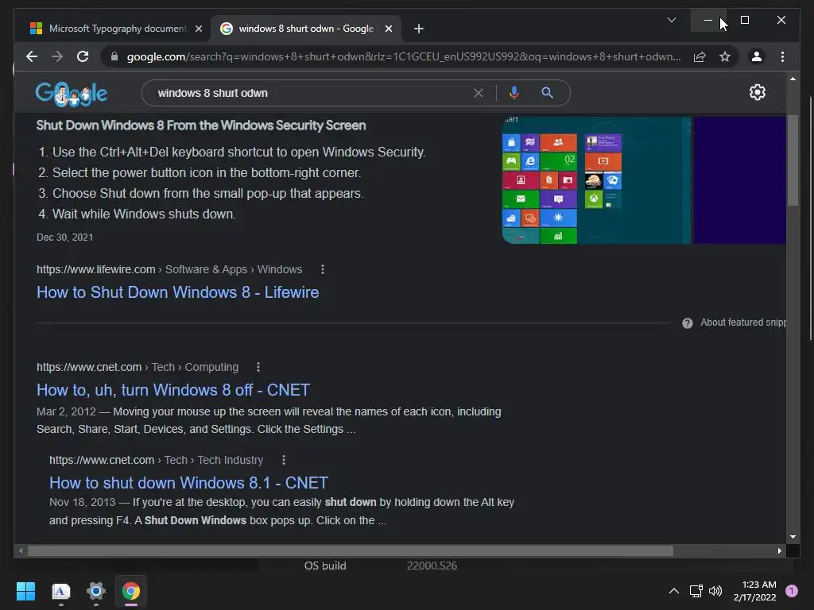Click the Chrome taskbar icon
Viewport: 814px width, 610px height.
[x=131, y=591]
